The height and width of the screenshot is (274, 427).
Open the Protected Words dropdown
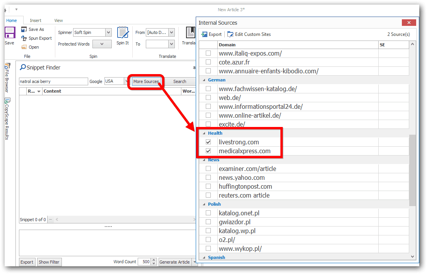click(102, 44)
